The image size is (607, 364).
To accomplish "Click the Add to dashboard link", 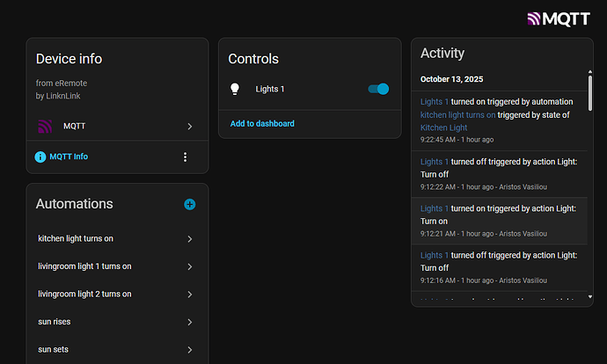I will (x=262, y=124).
